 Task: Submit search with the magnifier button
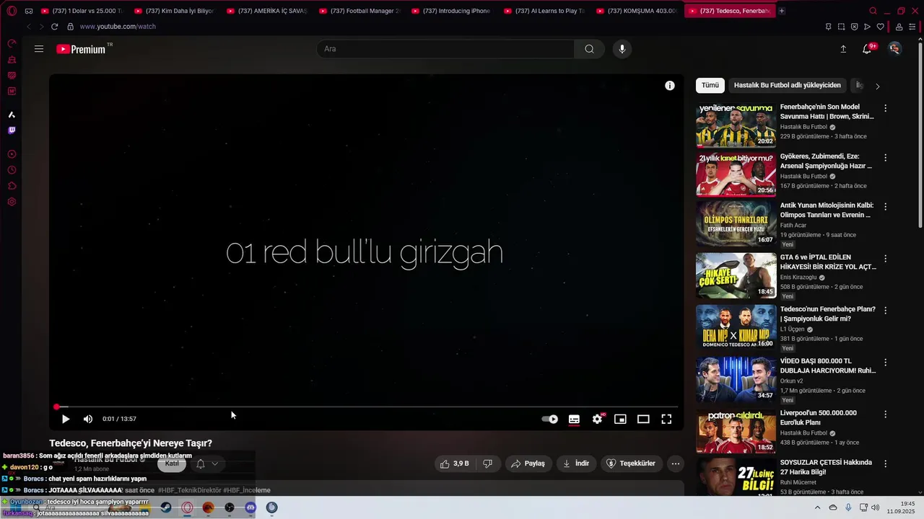(589, 49)
